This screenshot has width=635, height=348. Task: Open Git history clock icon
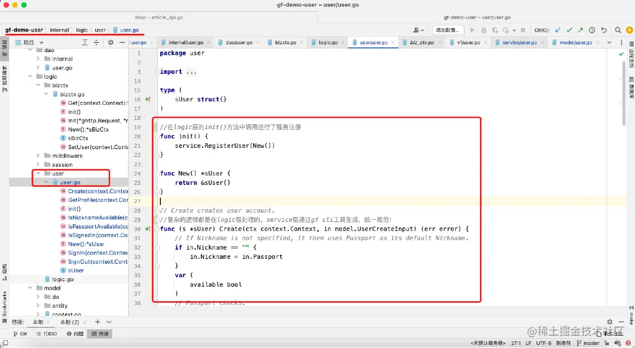tap(592, 30)
